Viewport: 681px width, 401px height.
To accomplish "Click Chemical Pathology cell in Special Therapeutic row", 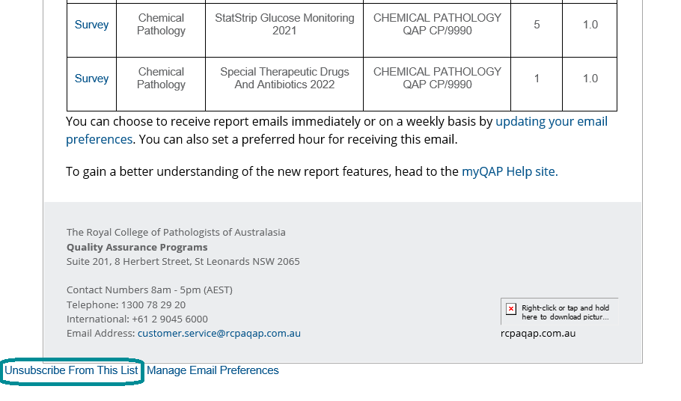I will coord(161,84).
